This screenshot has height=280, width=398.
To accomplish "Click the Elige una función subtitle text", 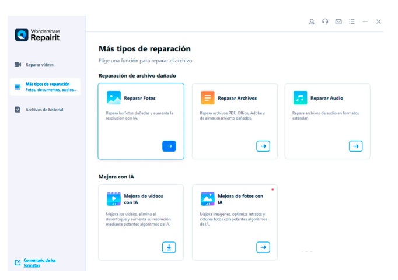I will tap(145, 61).
